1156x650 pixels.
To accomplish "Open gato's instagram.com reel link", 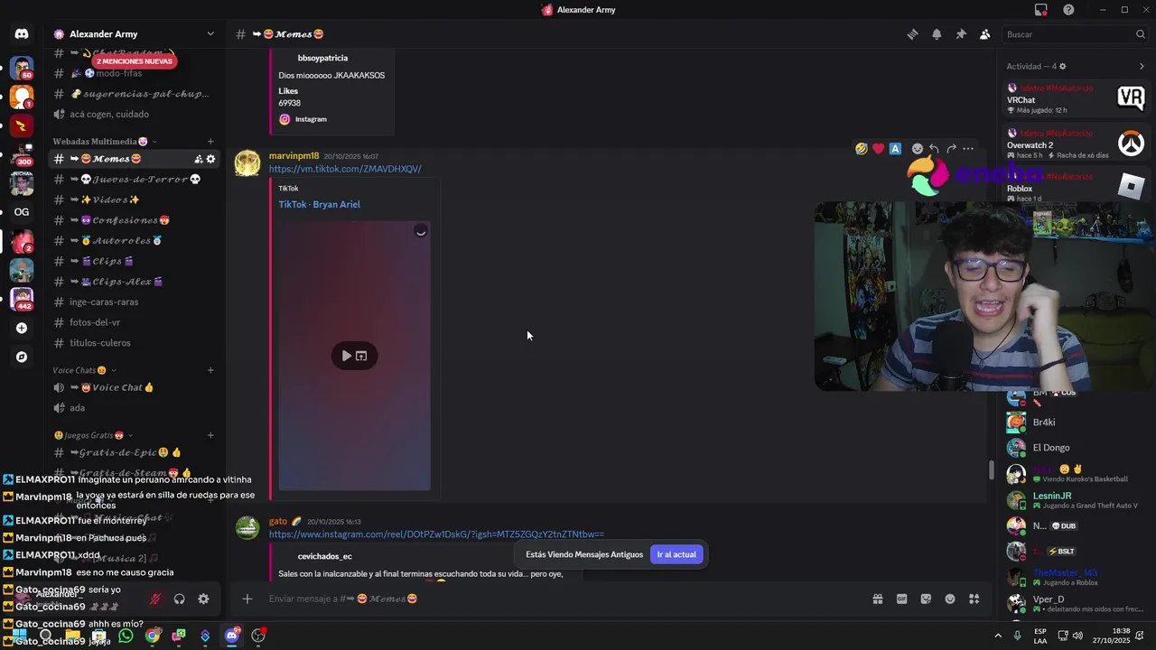I will click(436, 534).
